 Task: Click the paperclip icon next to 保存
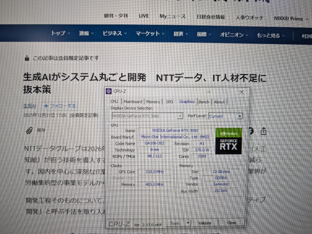click(x=29, y=130)
